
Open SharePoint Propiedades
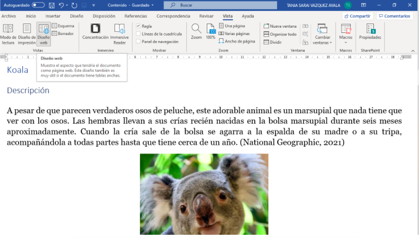click(x=370, y=32)
